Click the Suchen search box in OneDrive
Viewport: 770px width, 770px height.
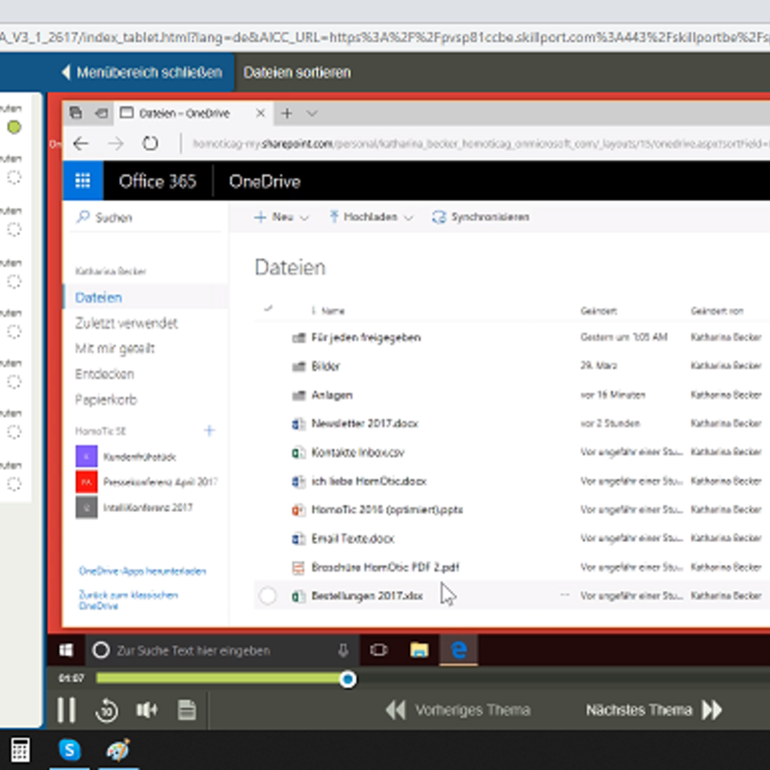tap(146, 218)
